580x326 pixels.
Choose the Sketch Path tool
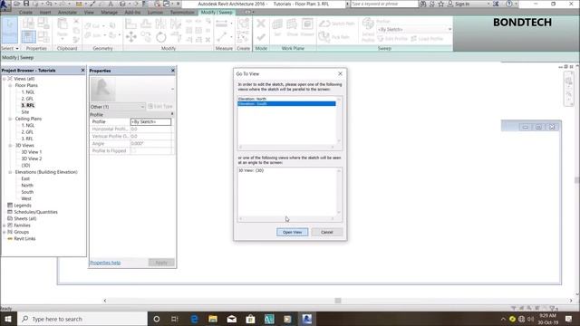pyautogui.click(x=336, y=24)
